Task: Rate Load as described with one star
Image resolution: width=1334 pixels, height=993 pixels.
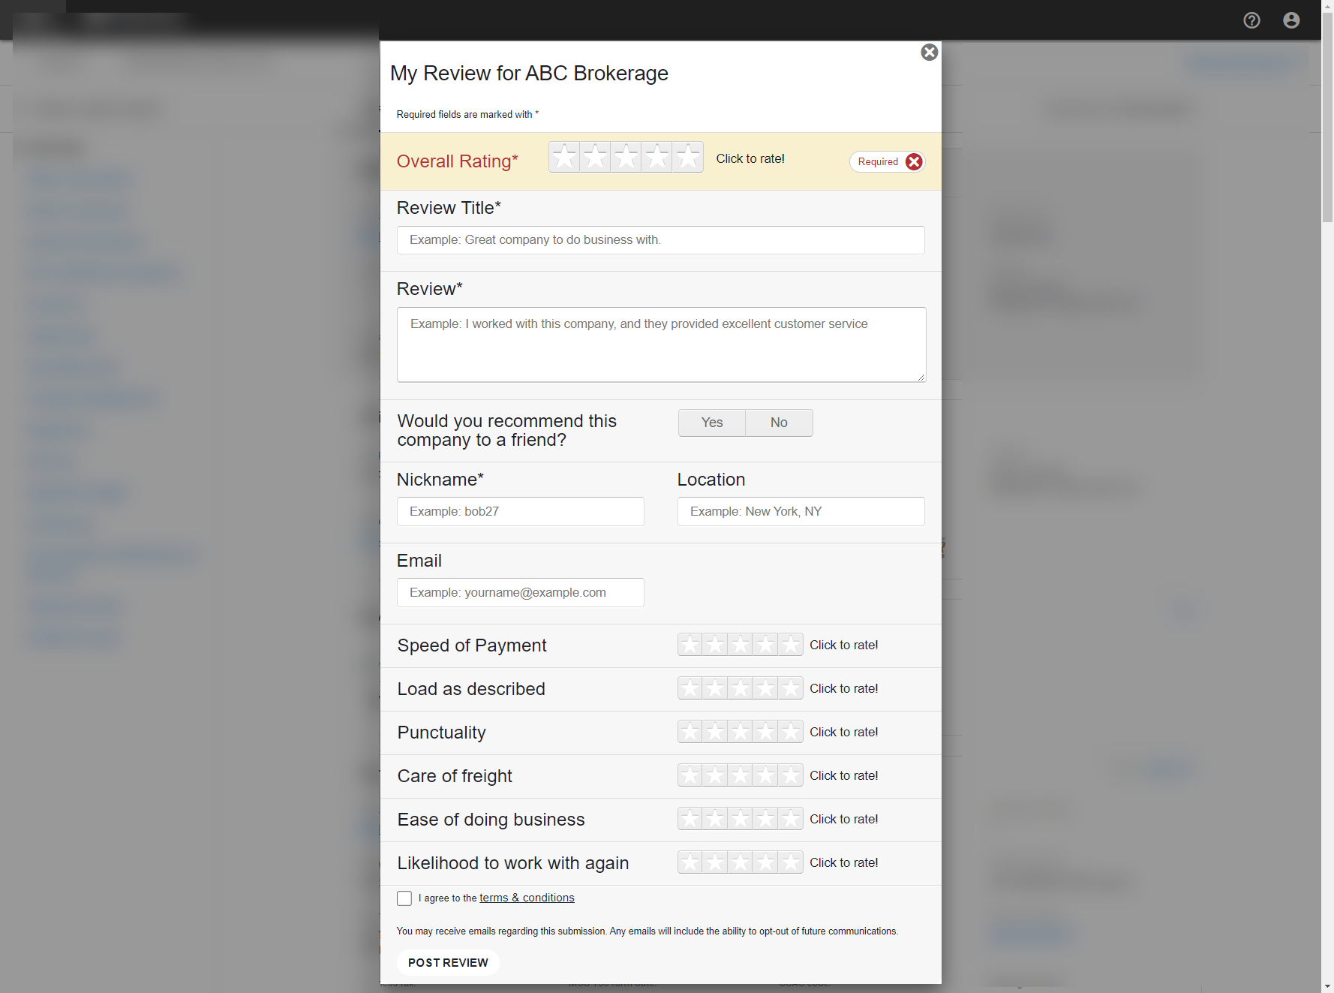Action: (x=690, y=688)
